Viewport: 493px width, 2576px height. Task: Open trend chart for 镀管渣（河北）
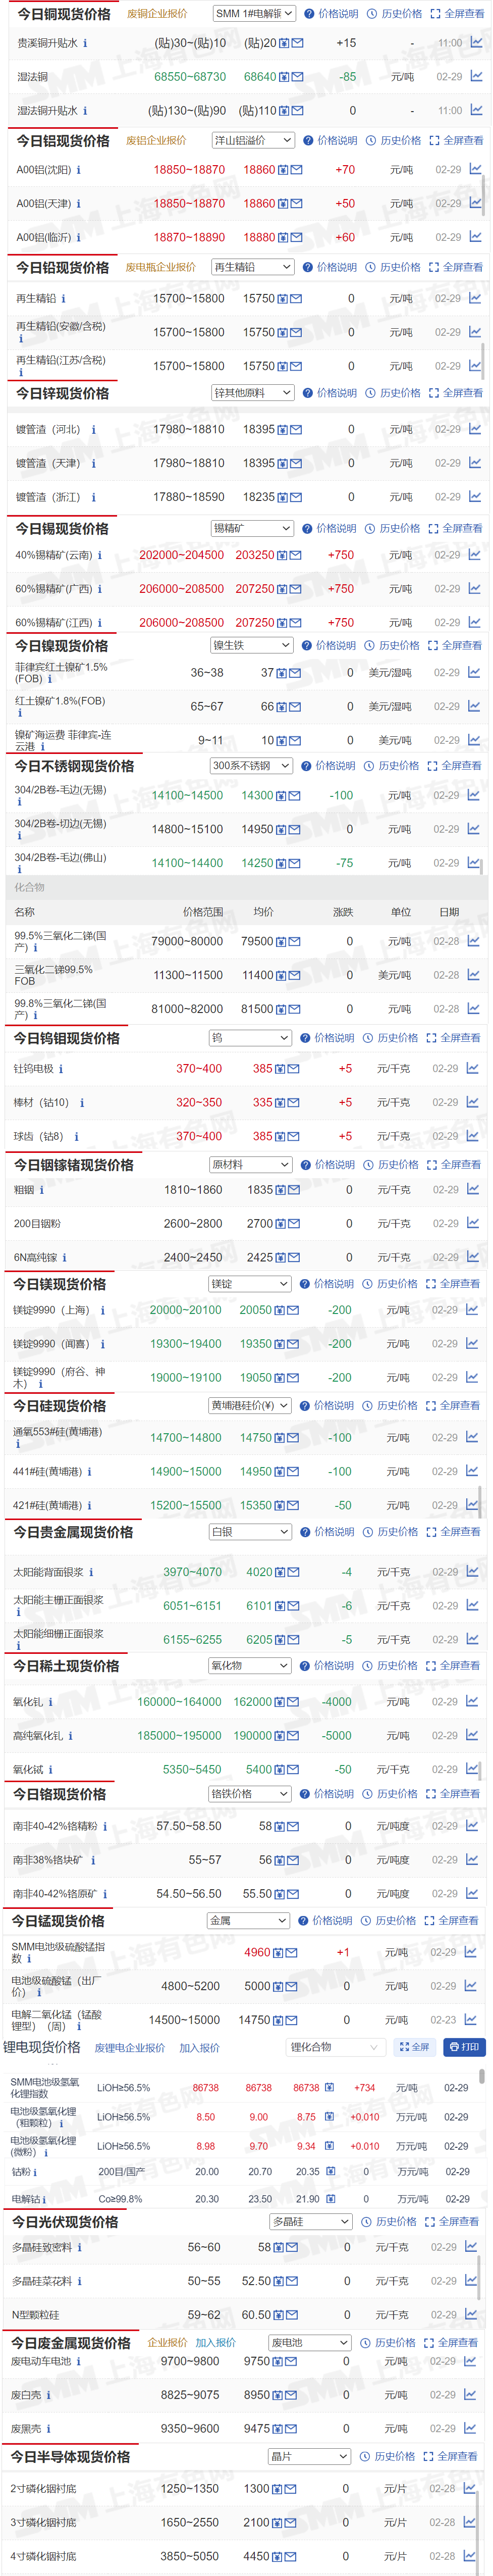coord(474,429)
